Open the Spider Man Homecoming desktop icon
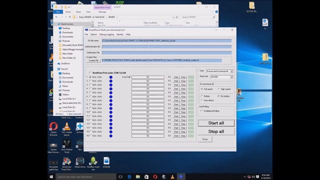The image size is (320, 180). (53, 148)
